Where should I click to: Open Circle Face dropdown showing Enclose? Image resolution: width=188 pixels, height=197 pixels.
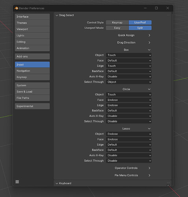click(x=128, y=100)
